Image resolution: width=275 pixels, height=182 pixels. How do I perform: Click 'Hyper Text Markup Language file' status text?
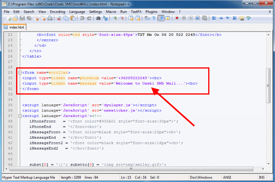29,177
